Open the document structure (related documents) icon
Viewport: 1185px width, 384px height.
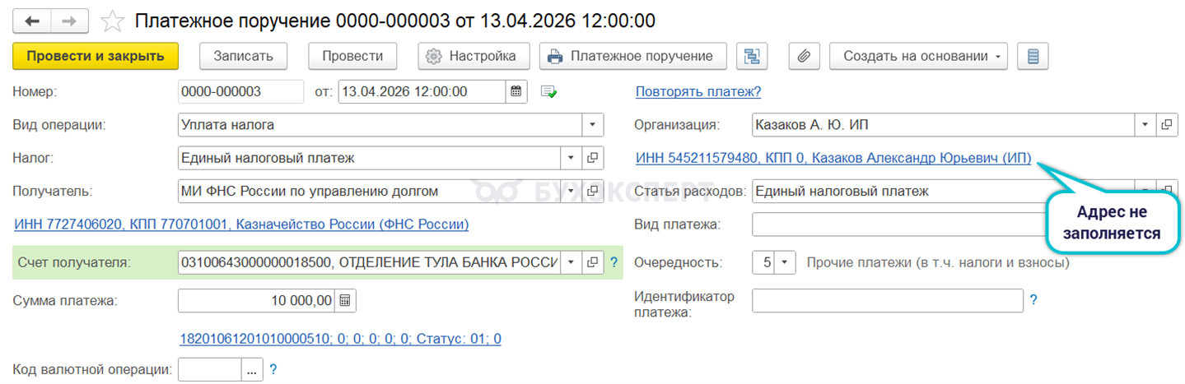751,56
